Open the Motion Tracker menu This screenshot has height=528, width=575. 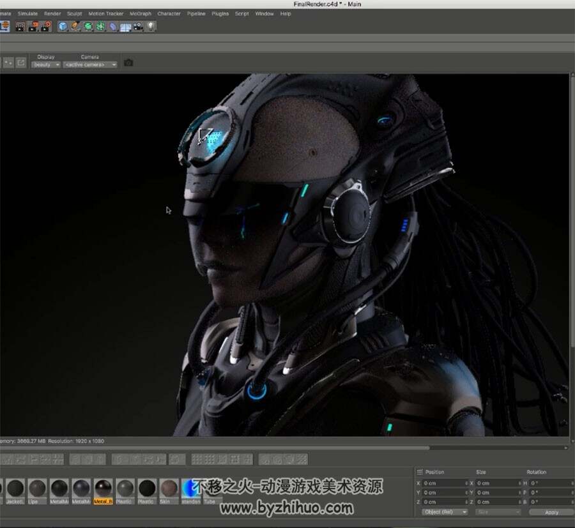coord(106,13)
